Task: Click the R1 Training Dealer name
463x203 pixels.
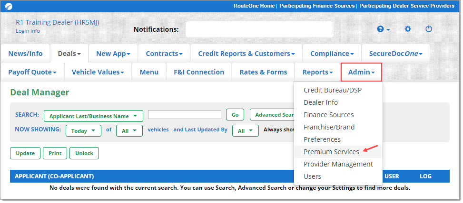Action: click(58, 22)
